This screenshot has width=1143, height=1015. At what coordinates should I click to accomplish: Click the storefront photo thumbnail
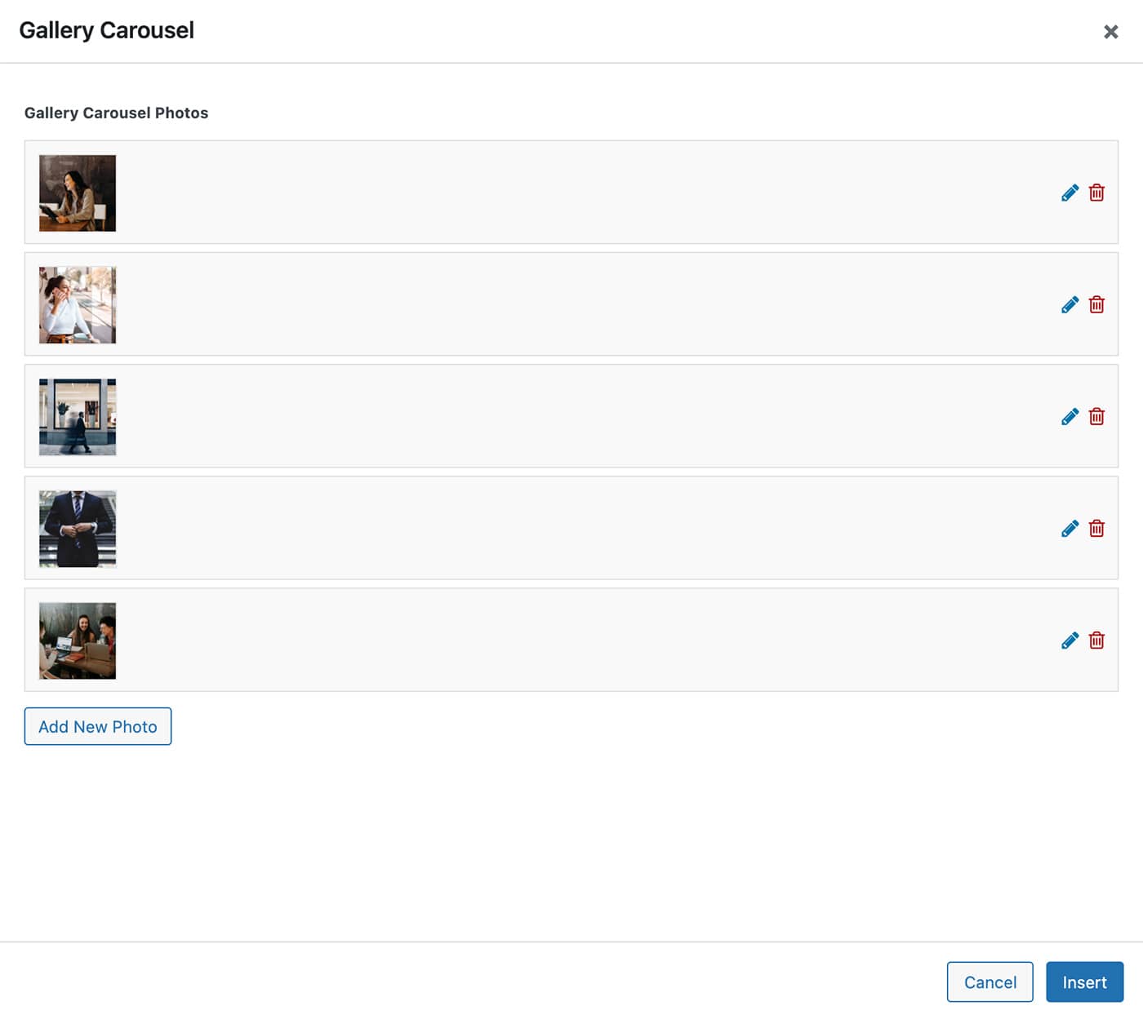78,417
